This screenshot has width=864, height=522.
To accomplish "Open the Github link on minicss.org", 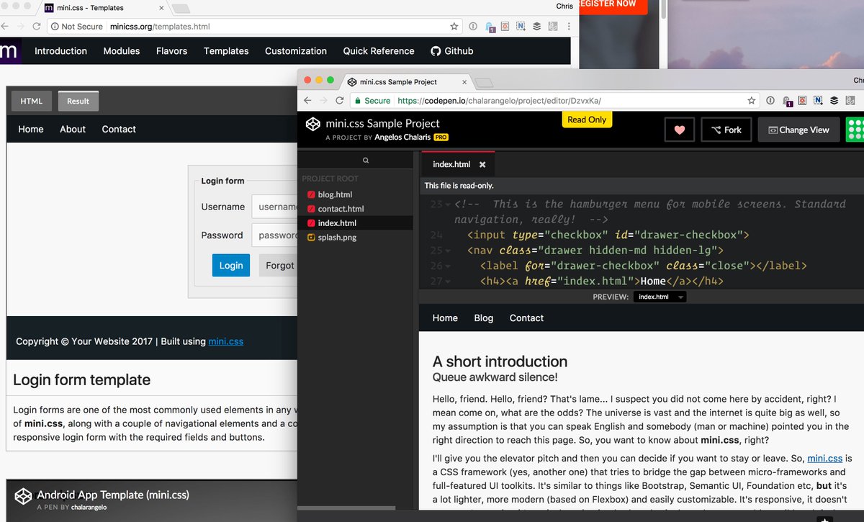I will pyautogui.click(x=452, y=51).
